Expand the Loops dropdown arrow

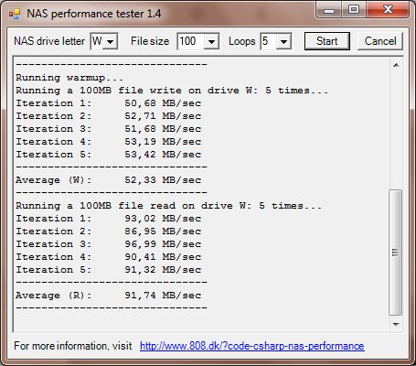(283, 41)
